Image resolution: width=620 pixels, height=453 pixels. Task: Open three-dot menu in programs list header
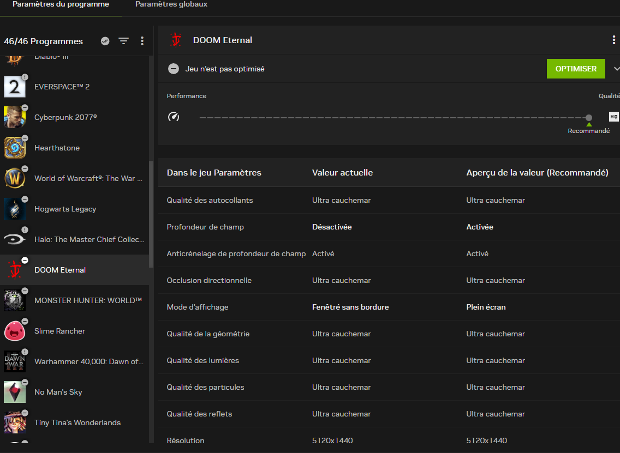(142, 41)
